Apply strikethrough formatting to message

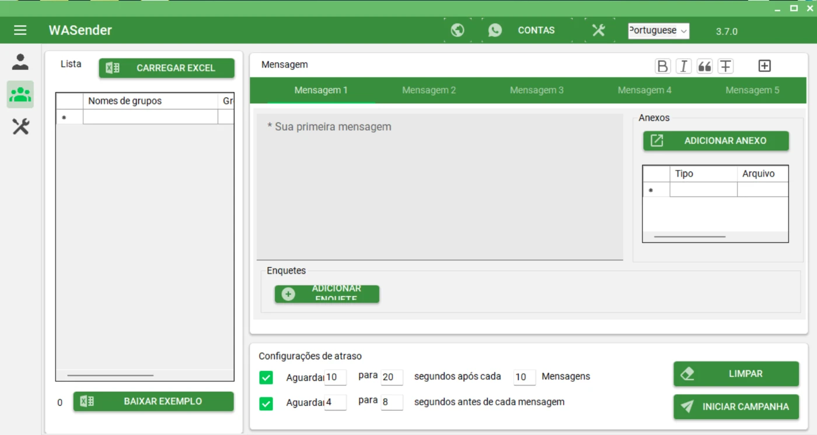[x=725, y=66]
